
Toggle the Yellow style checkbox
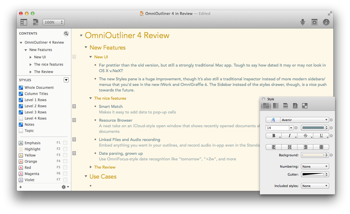point(65,155)
